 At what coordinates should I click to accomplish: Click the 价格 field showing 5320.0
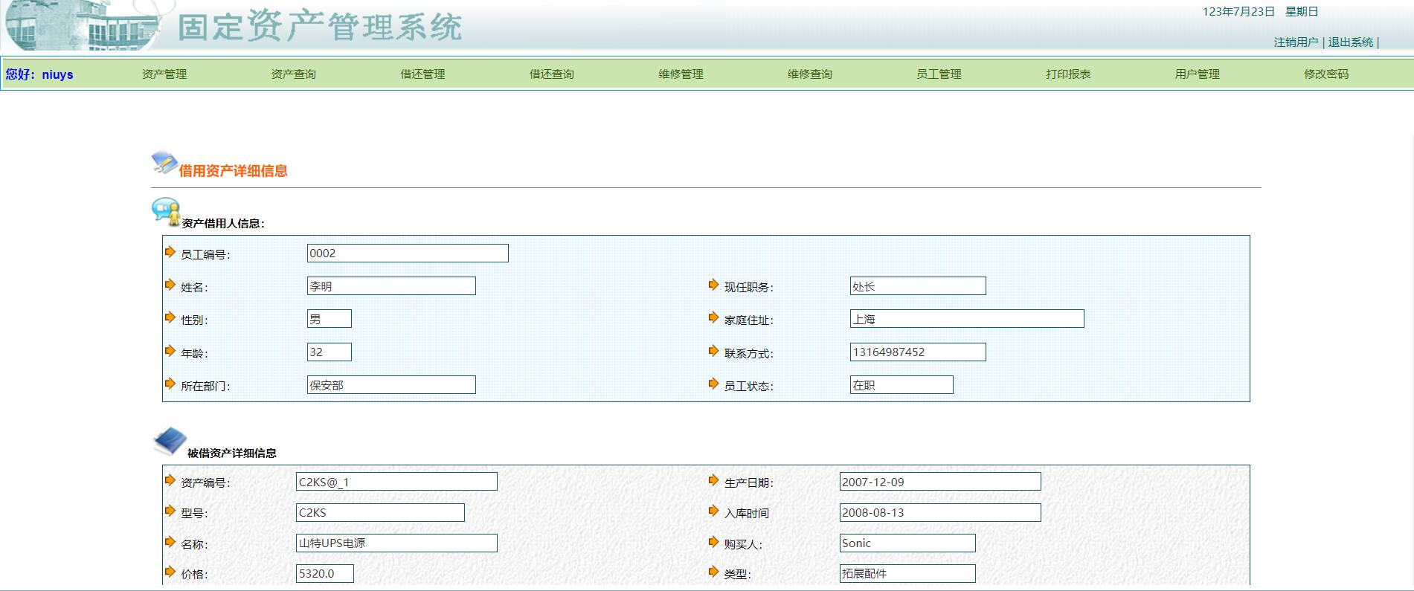click(x=325, y=573)
